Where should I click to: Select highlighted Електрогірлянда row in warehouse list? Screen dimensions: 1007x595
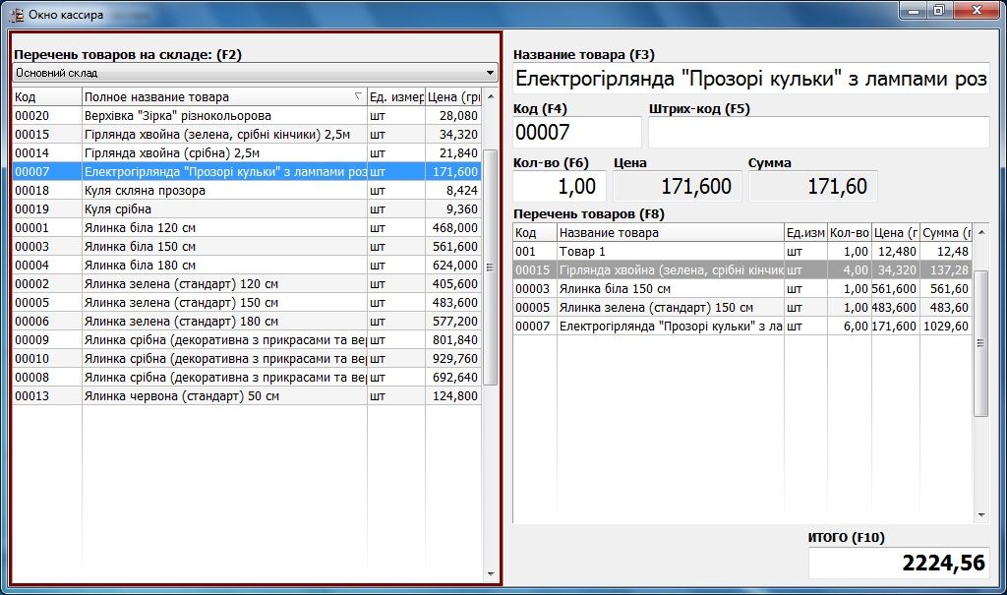pyautogui.click(x=247, y=171)
